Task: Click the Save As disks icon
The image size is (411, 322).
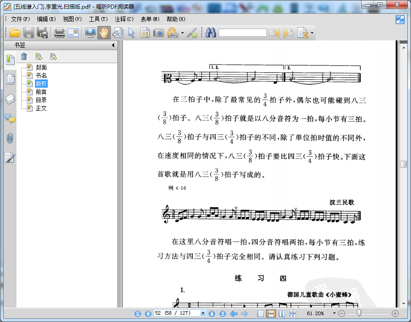Action: pyautogui.click(x=42, y=33)
